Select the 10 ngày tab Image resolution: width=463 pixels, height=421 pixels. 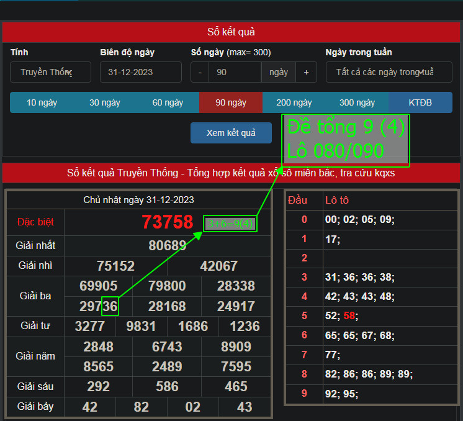41,102
